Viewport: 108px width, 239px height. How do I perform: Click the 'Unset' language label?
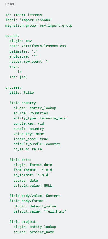(x=10, y=4)
